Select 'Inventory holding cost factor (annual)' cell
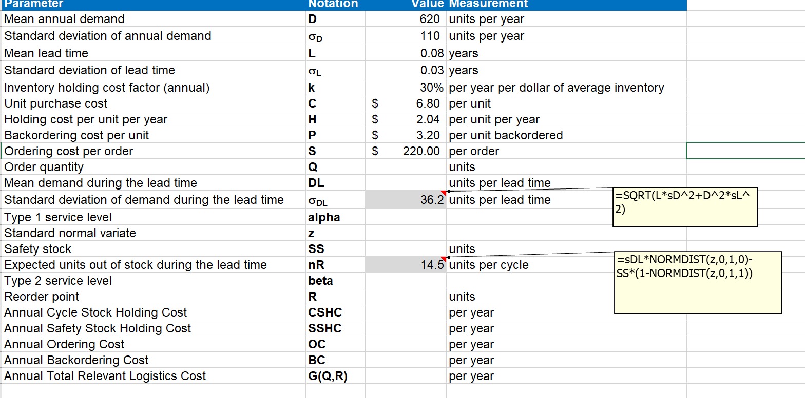The width and height of the screenshot is (805, 398). point(154,88)
